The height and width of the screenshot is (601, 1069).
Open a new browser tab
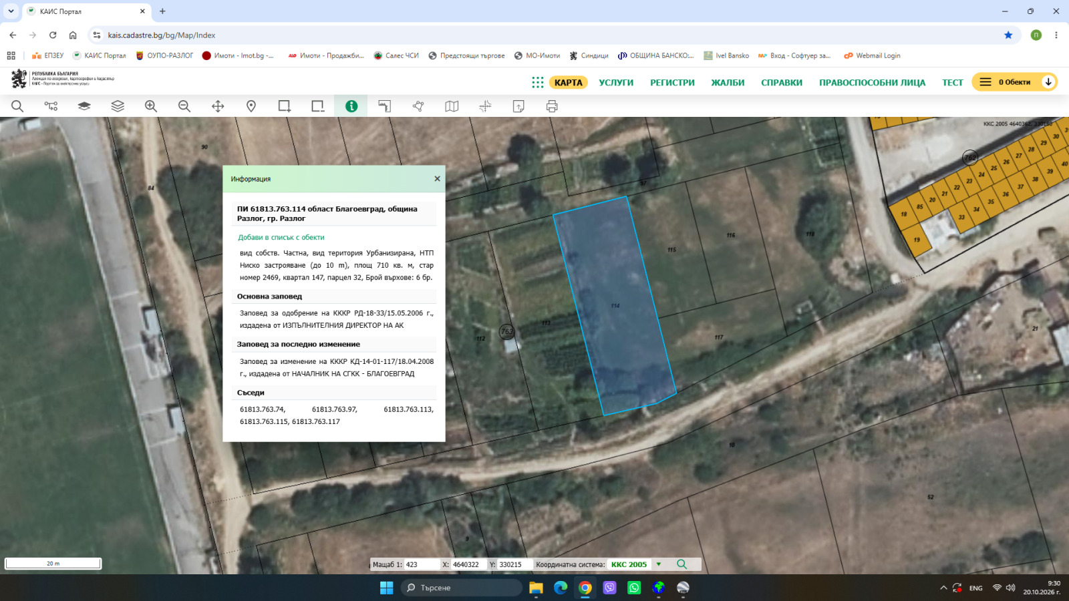click(162, 11)
